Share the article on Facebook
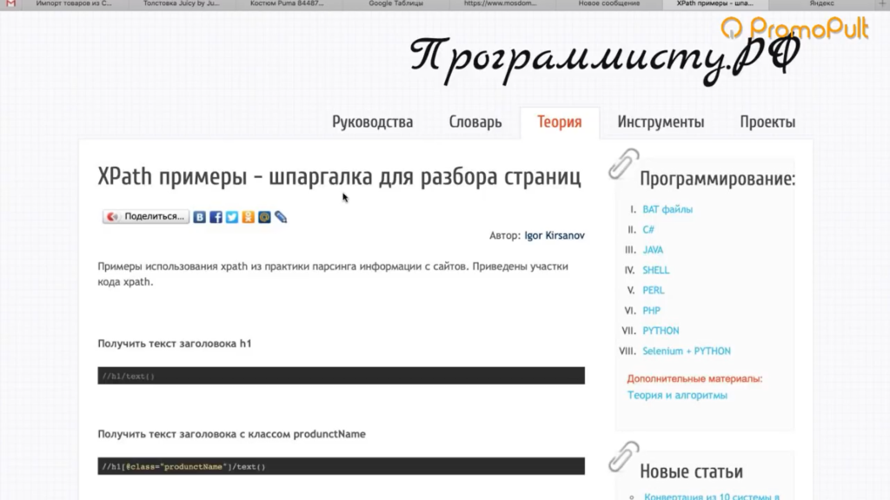The height and width of the screenshot is (500, 890). coord(216,217)
